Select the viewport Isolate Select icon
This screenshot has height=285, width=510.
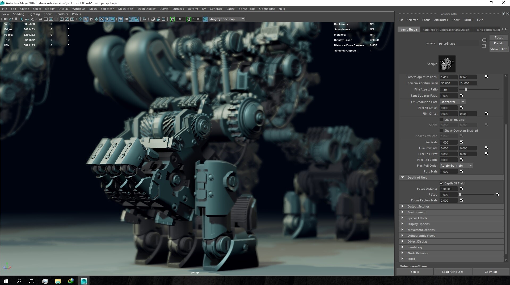pyautogui.click(x=145, y=19)
